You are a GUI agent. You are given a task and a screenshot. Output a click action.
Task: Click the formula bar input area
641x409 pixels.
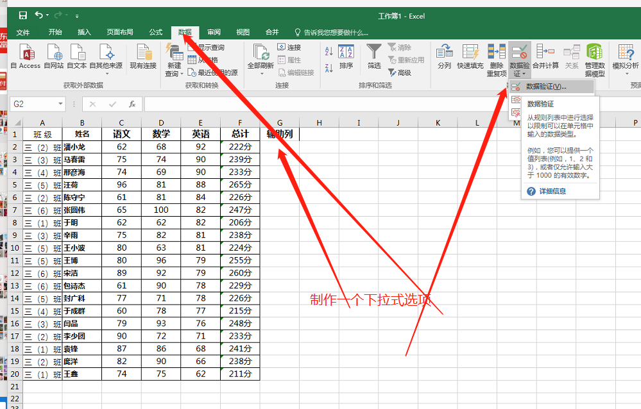click(391, 104)
